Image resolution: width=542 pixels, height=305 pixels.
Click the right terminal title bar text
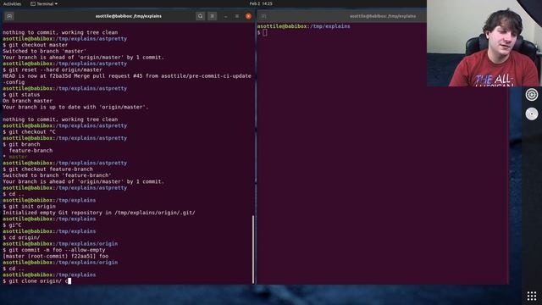pos(383,16)
